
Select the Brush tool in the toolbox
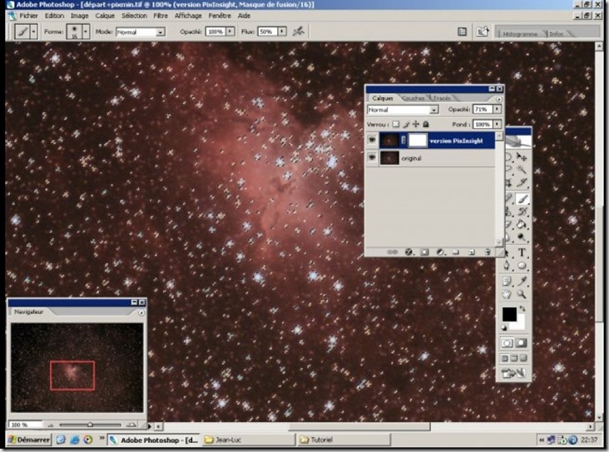click(522, 199)
